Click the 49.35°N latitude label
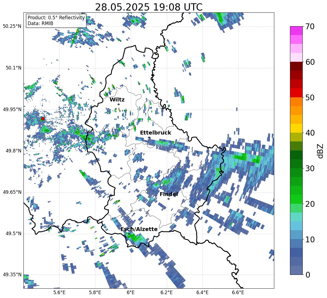 click(12, 275)
